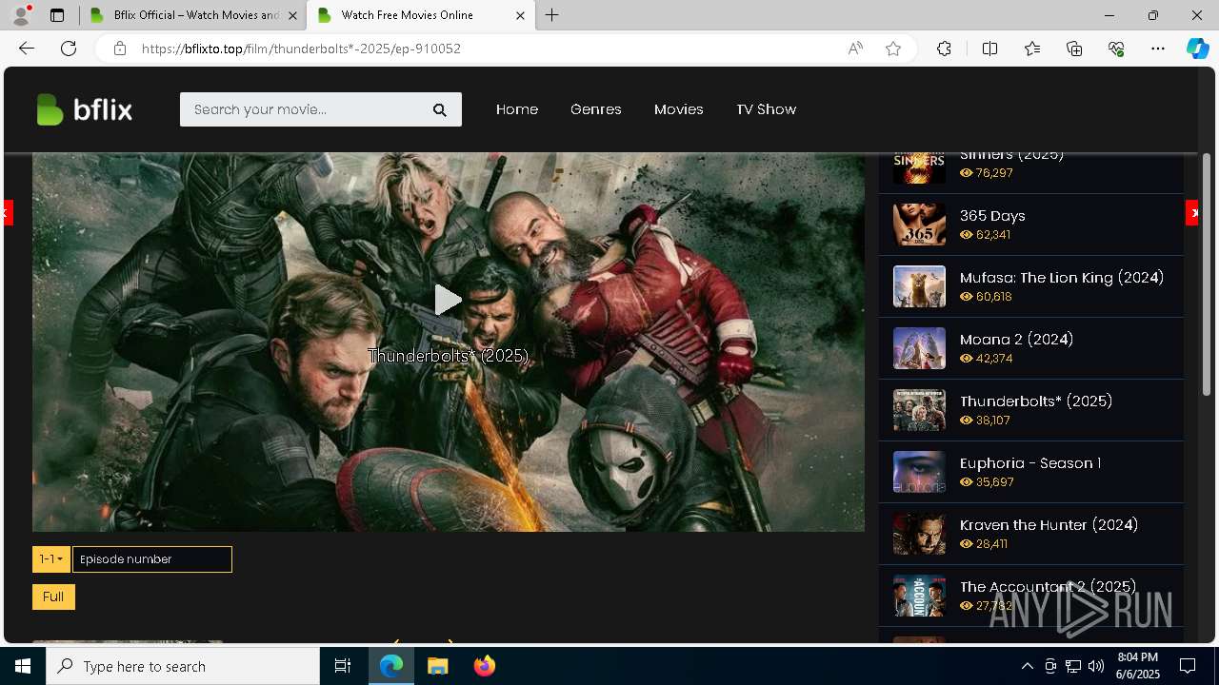Click the page vertical scrollbar
Screen dimensions: 1219x685
[1207, 274]
